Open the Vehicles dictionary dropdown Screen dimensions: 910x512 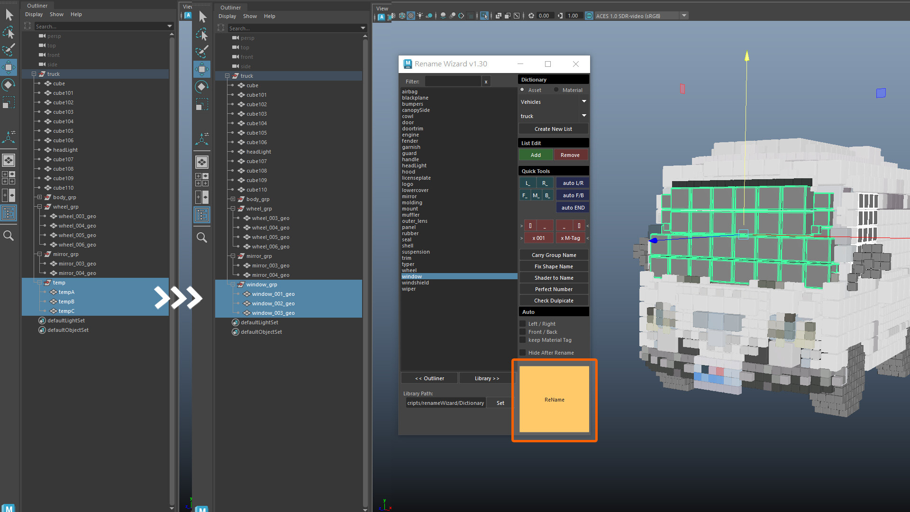pyautogui.click(x=584, y=101)
